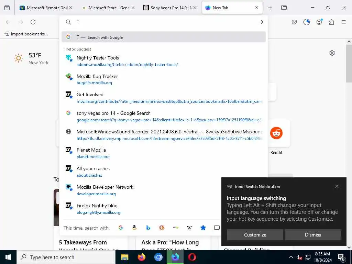Image resolution: width=352 pixels, height=264 pixels.
Task: Click the Firefox account avatar icon
Action: click(319, 22)
